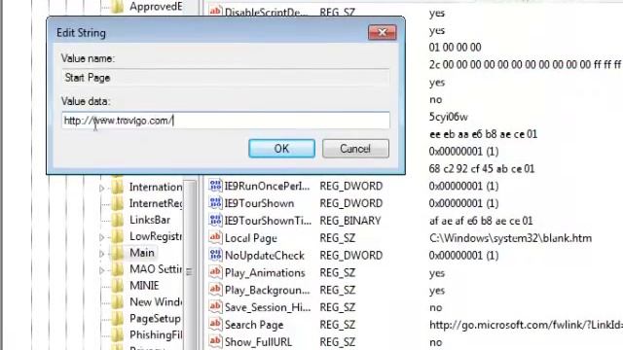
Task: Click the 01 00 00 00 data value
Action: click(456, 48)
